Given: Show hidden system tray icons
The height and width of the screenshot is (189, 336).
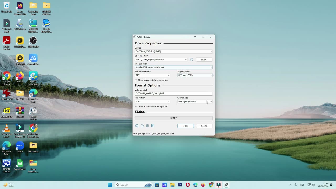Looking at the screenshot, I should point(290,185).
